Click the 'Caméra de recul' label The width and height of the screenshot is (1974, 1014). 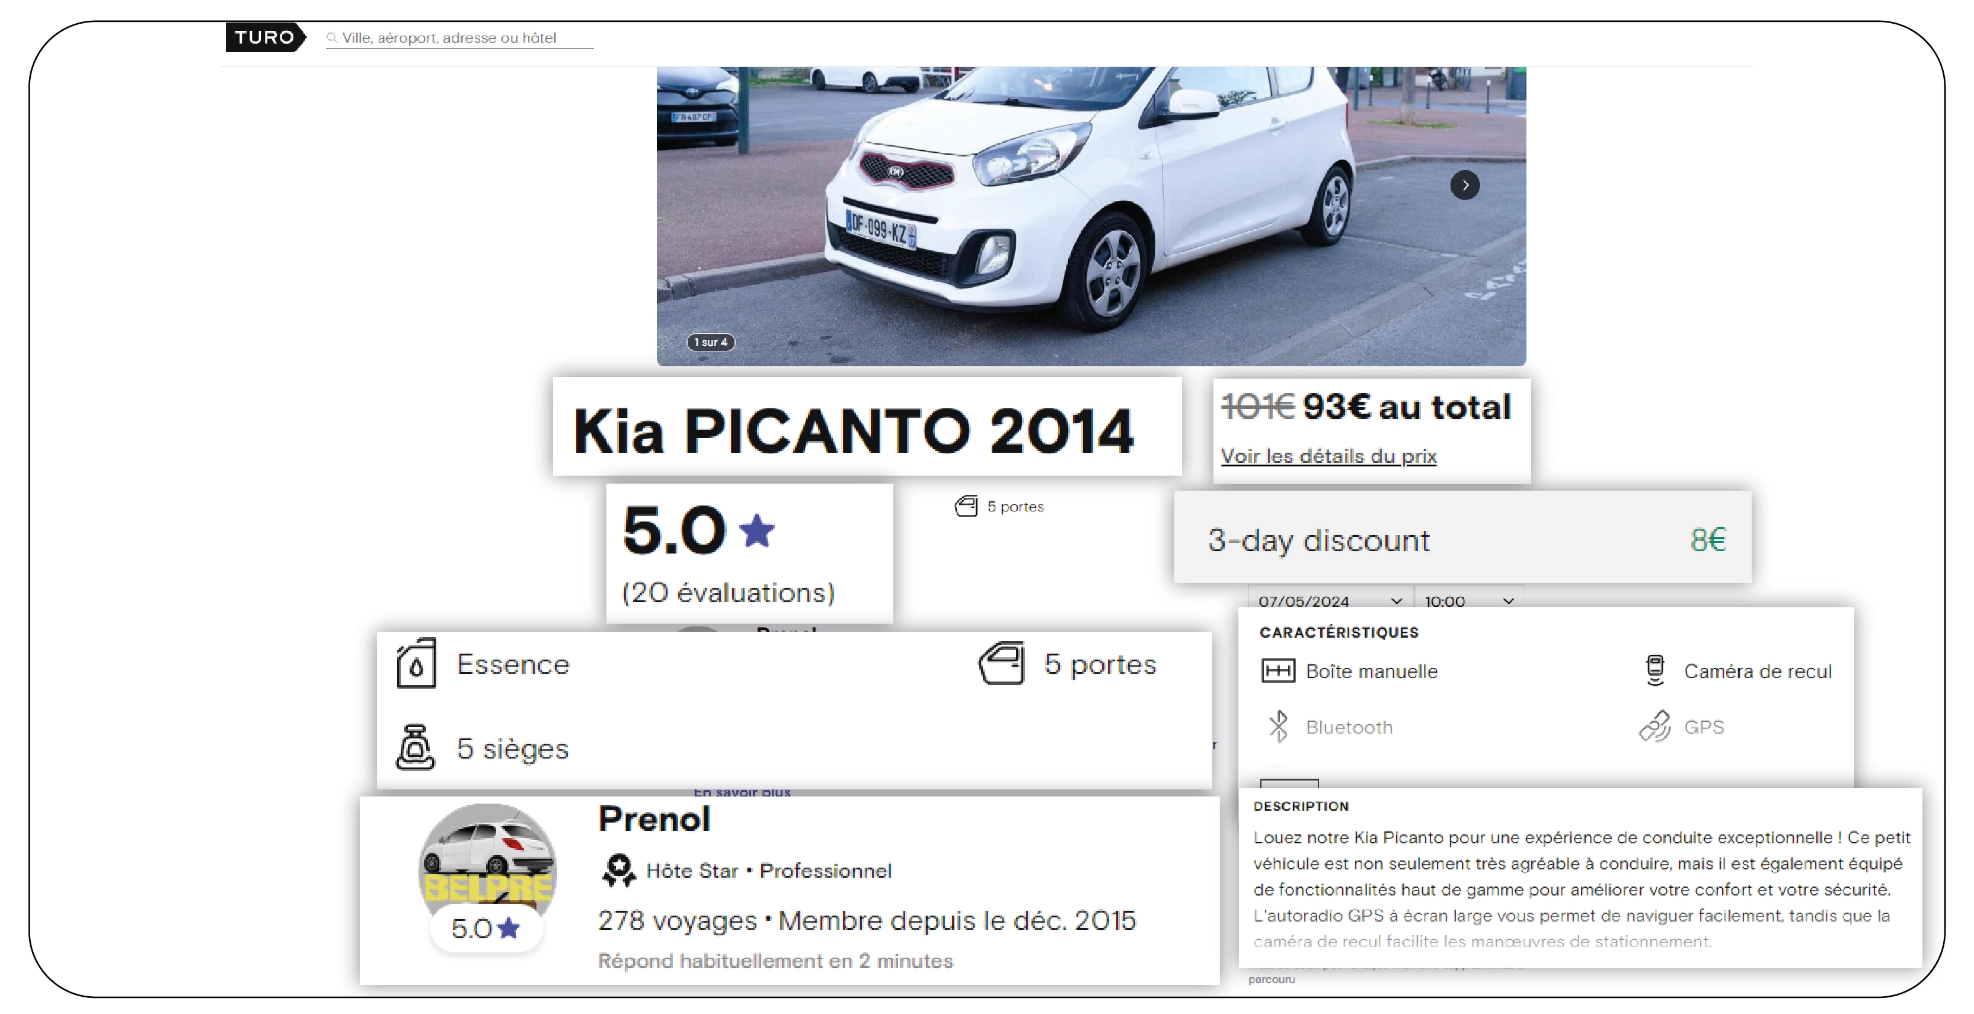[1758, 671]
